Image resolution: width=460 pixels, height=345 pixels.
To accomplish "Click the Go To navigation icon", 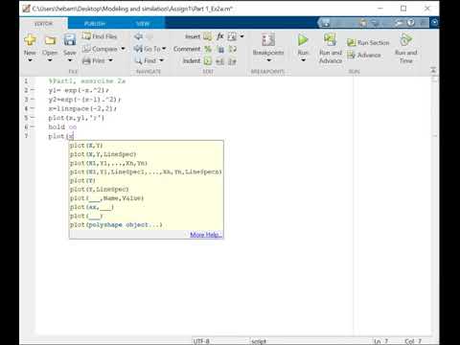I will click(x=138, y=49).
